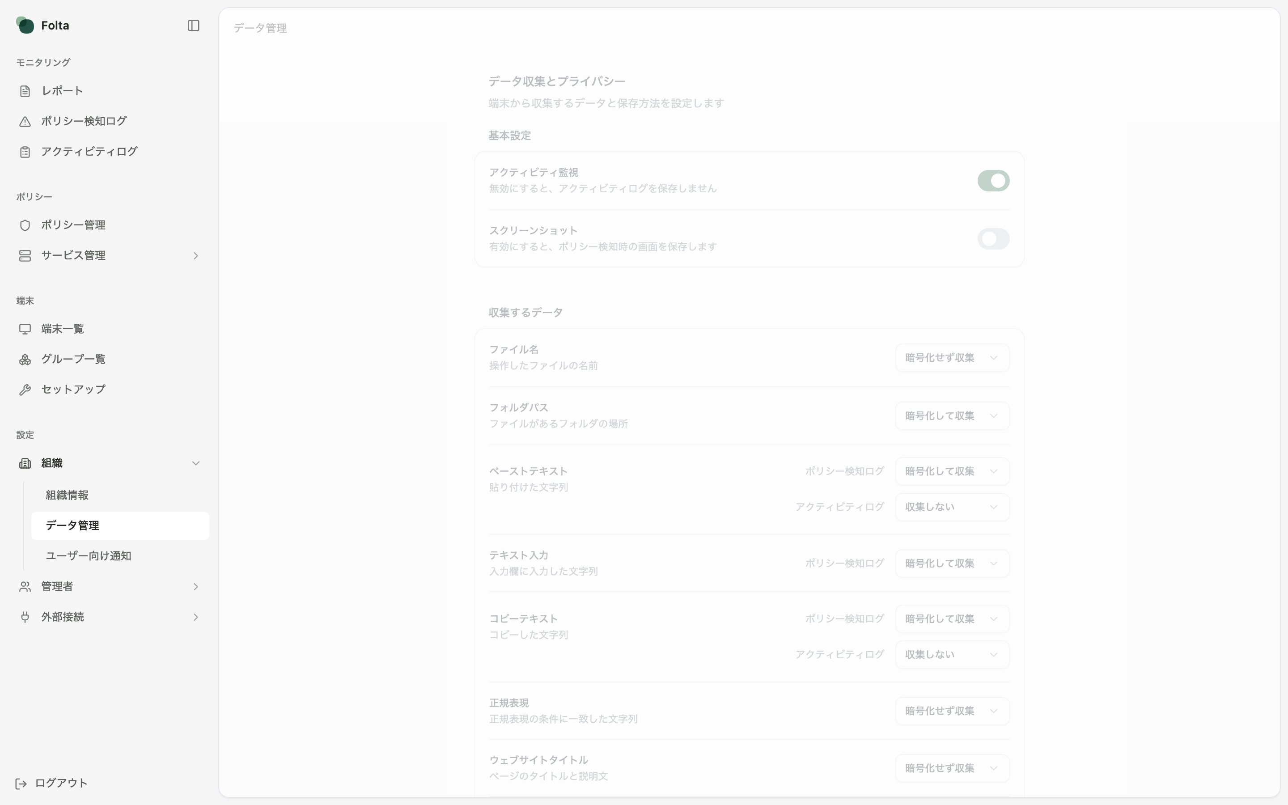Image resolution: width=1288 pixels, height=805 pixels.
Task: Open the ウェブサイトタイトル collection dropdown
Action: click(x=952, y=768)
